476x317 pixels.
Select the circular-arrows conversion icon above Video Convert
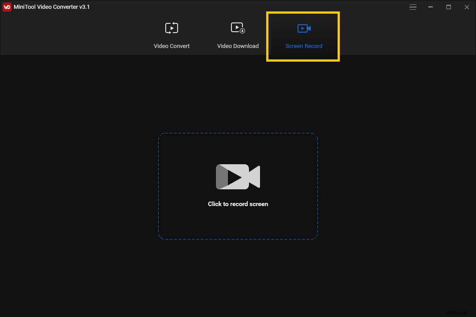[171, 28]
